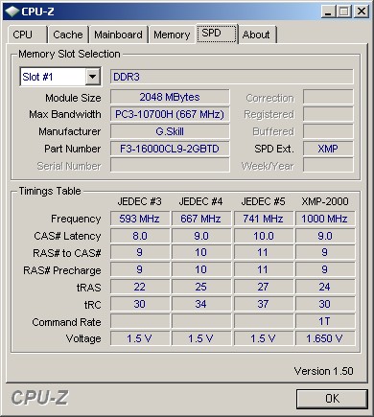Click the JEDEC #5 column header
Viewport: 374px width, 417px height.
tap(263, 201)
